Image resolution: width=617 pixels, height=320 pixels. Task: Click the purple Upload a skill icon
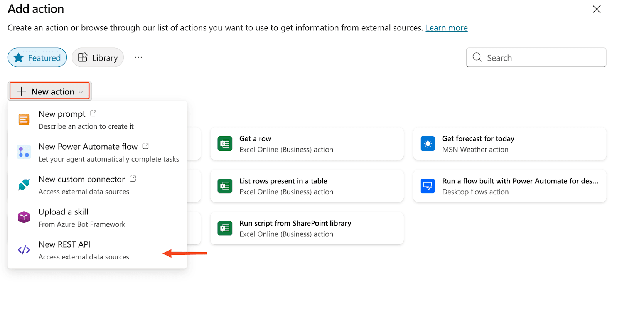click(24, 217)
